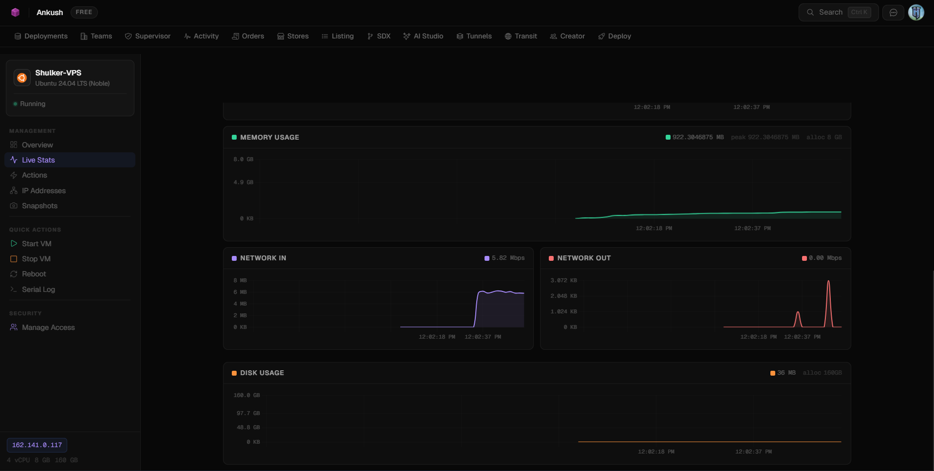Click the Stop VM quick action
Viewport: 934px width, 471px height.
[x=70, y=259]
